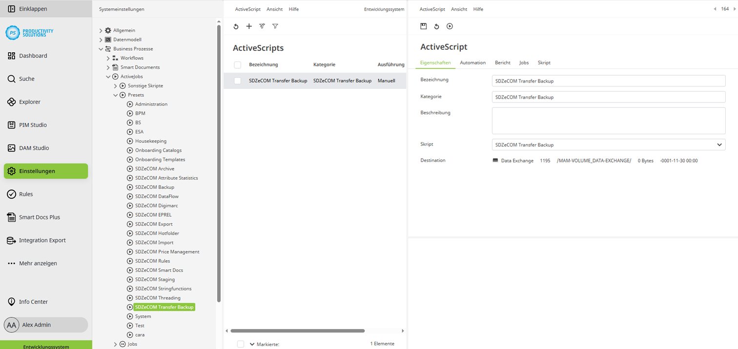Collapse the Business Prozesse tree node
The width and height of the screenshot is (738, 349).
click(101, 48)
